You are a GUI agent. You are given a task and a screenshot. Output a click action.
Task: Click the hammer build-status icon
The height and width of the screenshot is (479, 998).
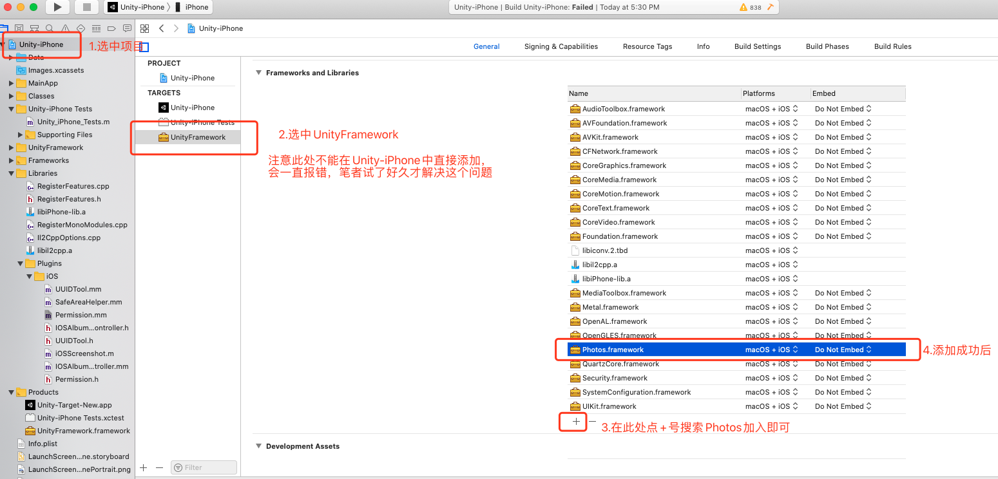pyautogui.click(x=771, y=7)
